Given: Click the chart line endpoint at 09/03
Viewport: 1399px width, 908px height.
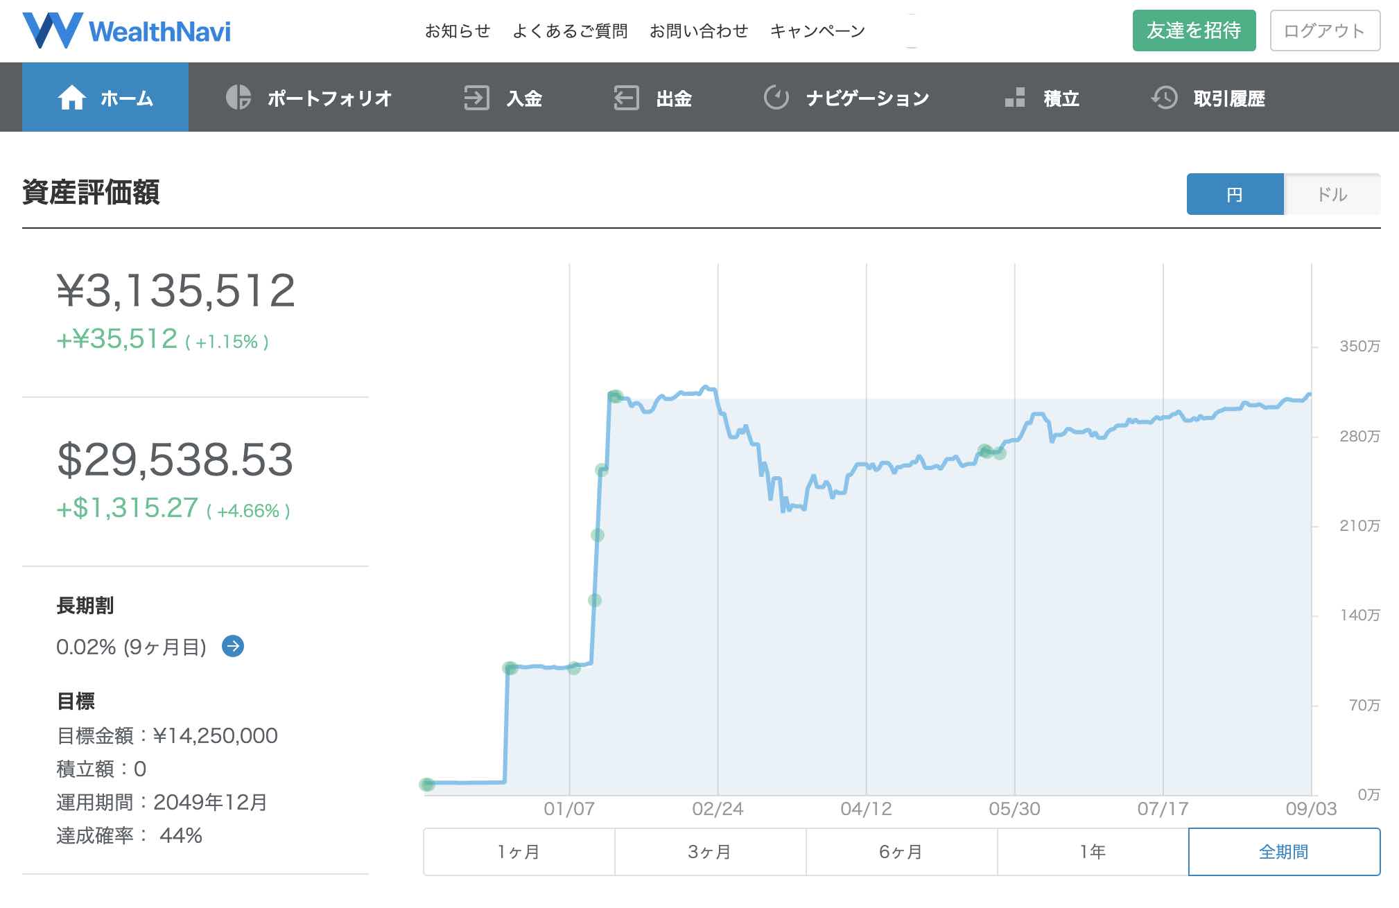Looking at the screenshot, I should (x=1309, y=395).
